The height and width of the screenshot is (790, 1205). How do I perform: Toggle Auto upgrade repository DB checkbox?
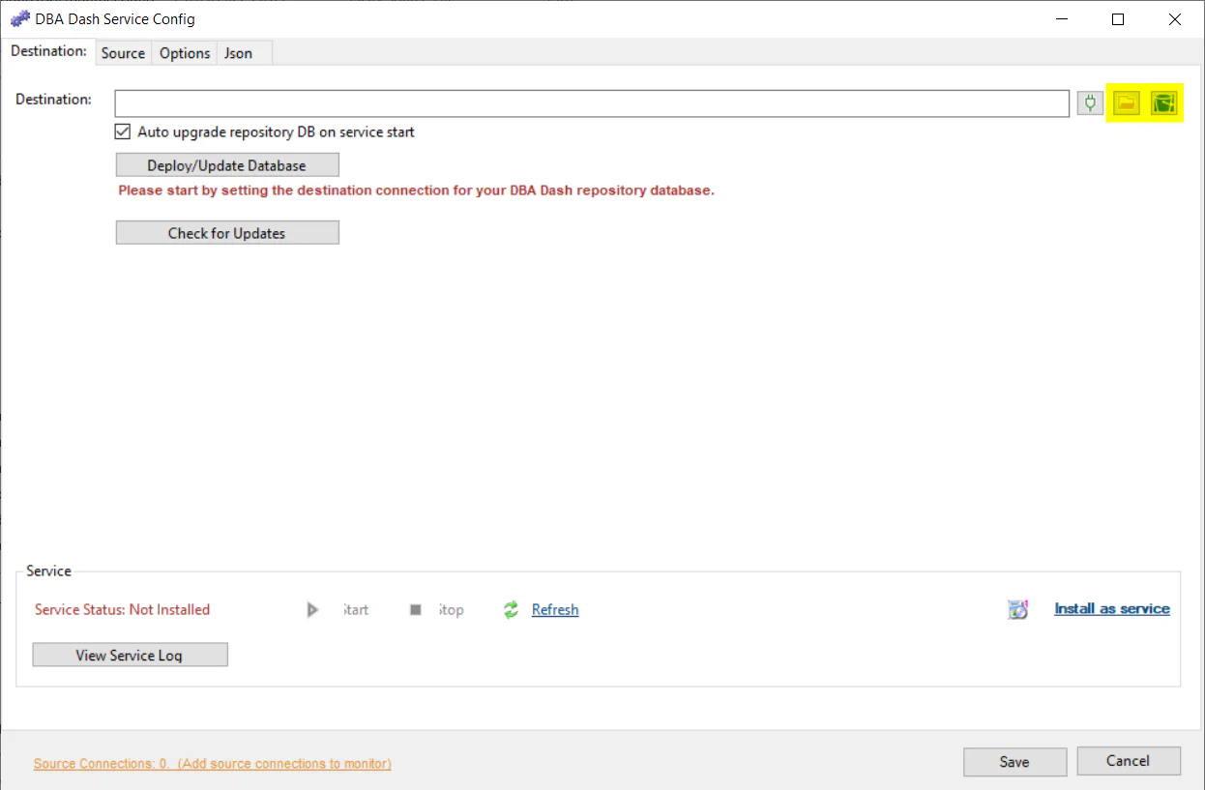[x=123, y=132]
